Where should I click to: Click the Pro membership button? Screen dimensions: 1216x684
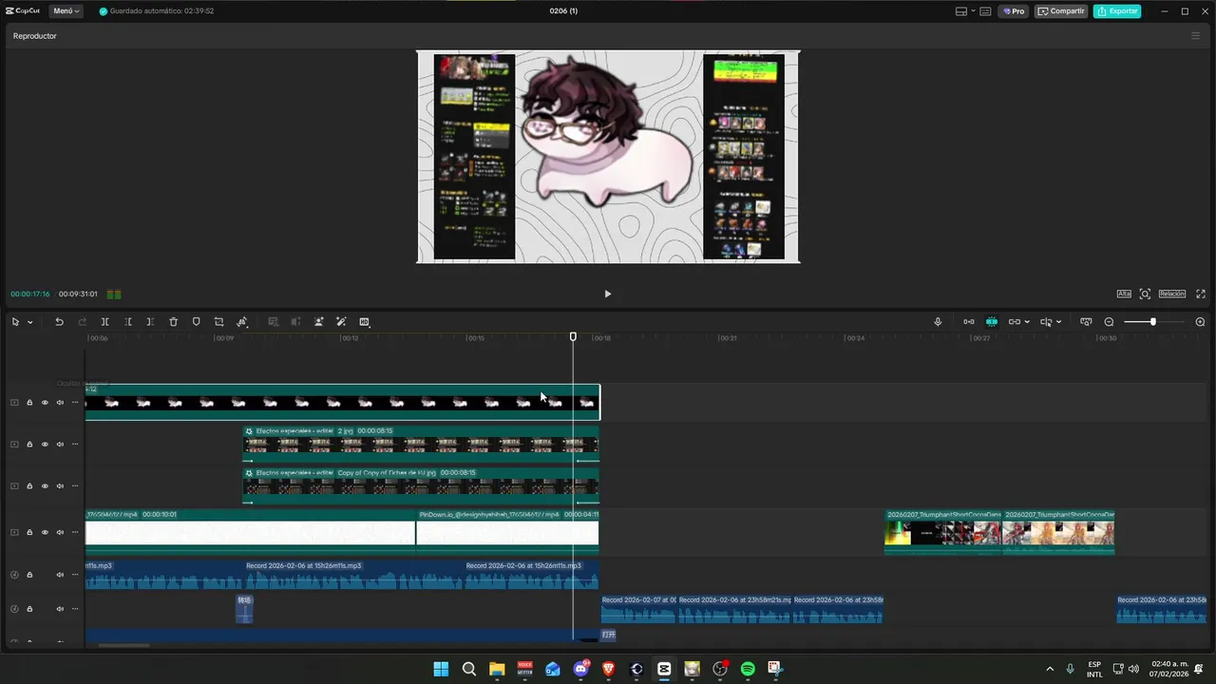click(x=1014, y=11)
